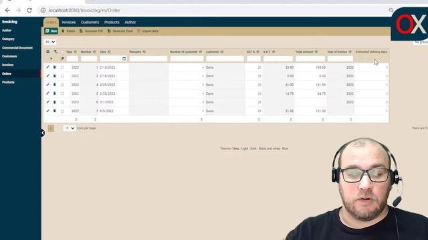Click Import data
Viewport: 428px width, 240px height.
tap(148, 31)
